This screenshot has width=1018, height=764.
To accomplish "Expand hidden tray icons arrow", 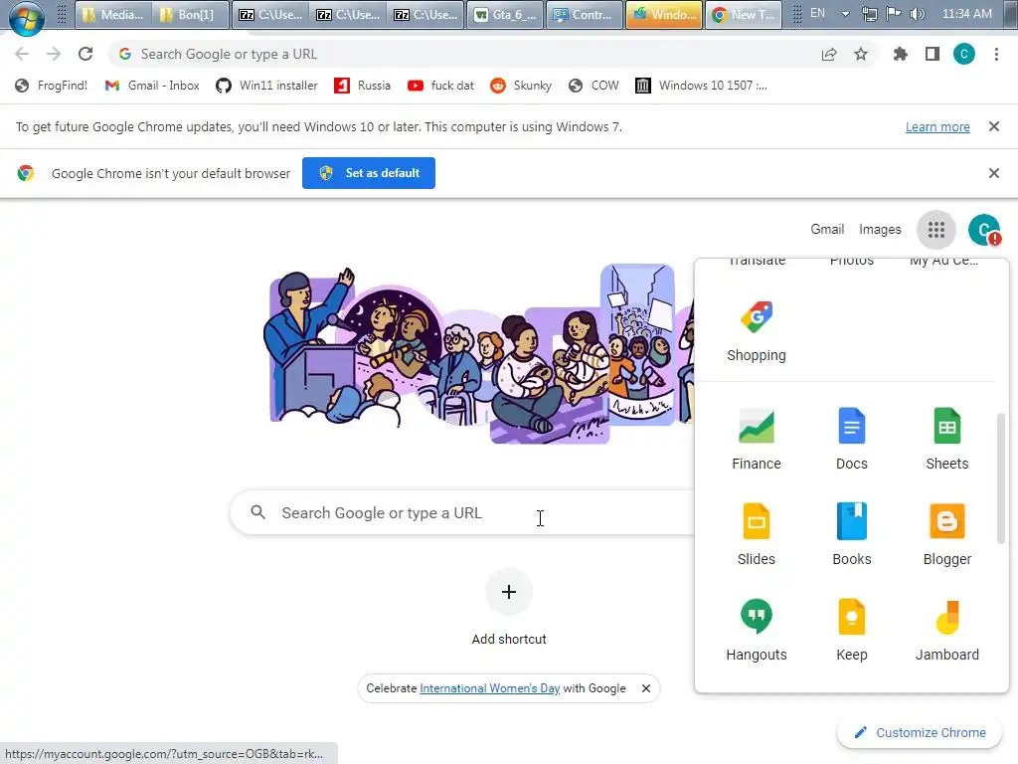I will 845,14.
